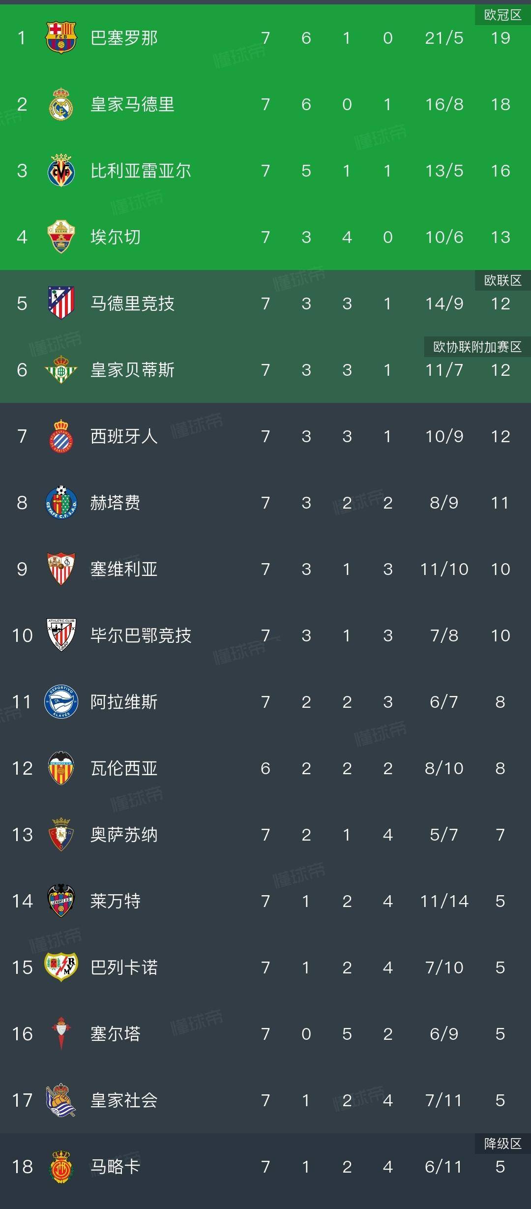
Task: Select the Athletic Bilbao crest icon
Action: click(60, 635)
